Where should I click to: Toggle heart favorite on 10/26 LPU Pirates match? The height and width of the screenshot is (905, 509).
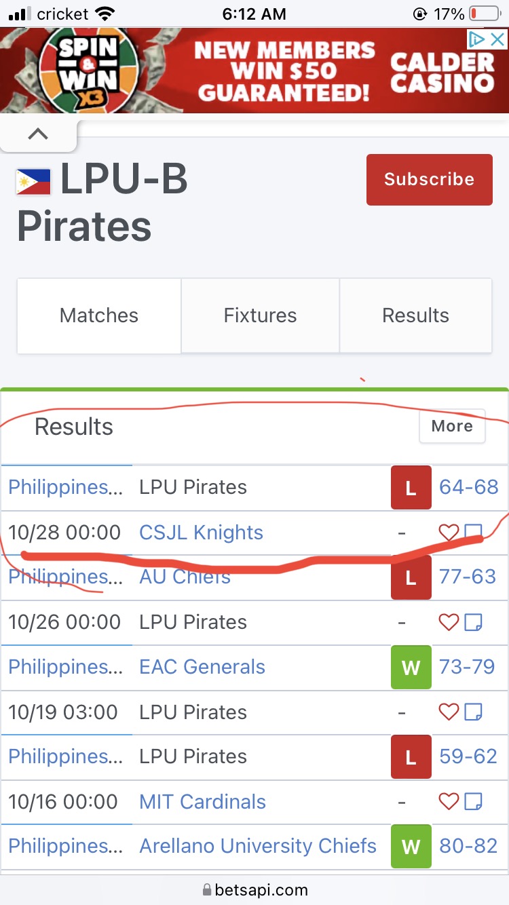coord(449,622)
